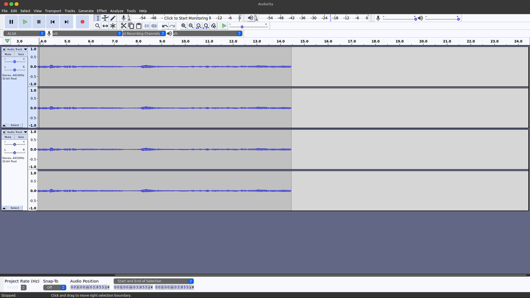Click the Zoom Toggle icon
Screen dimensions: 530x298
214,26
